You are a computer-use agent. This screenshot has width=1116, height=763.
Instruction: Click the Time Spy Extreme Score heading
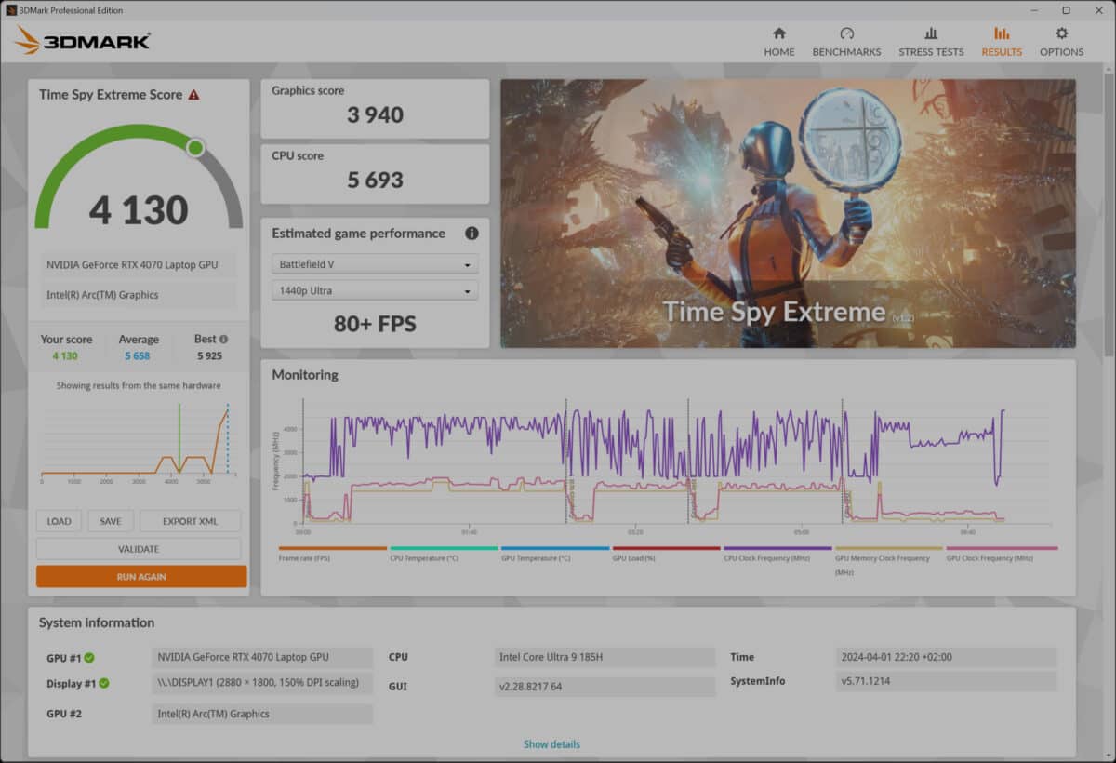coord(111,95)
